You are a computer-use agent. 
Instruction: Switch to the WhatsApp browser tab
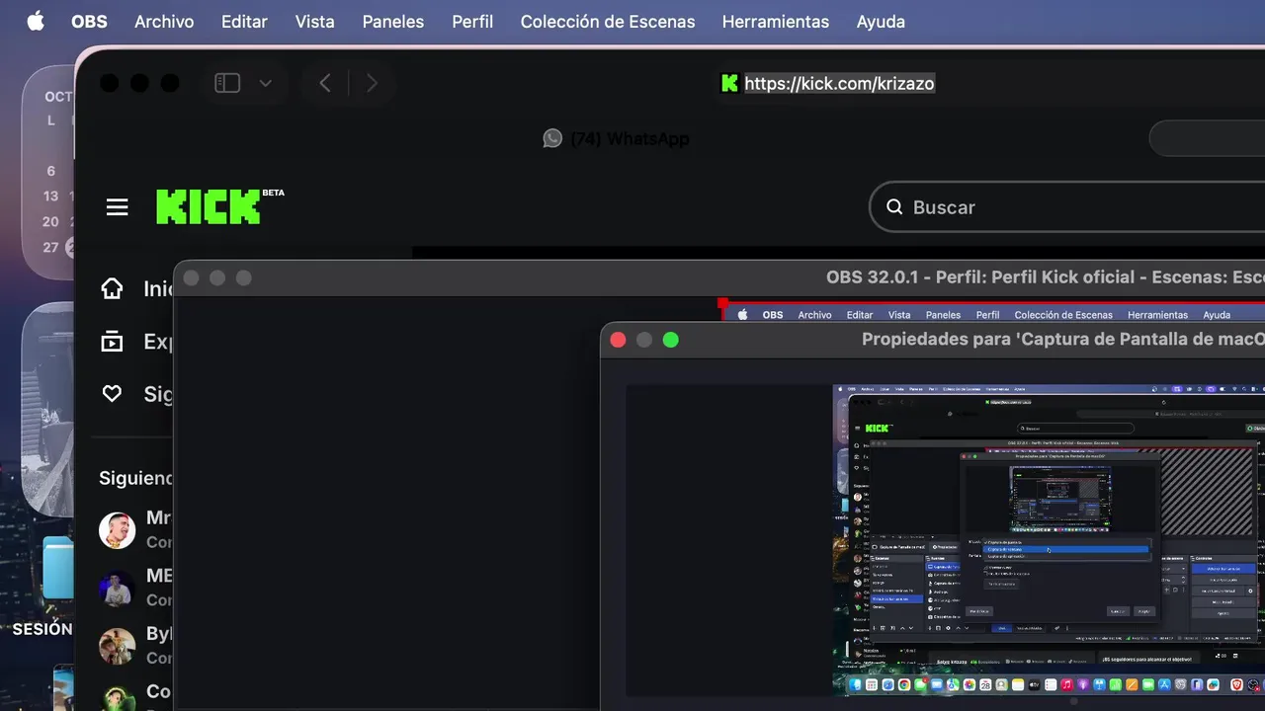[x=617, y=139]
